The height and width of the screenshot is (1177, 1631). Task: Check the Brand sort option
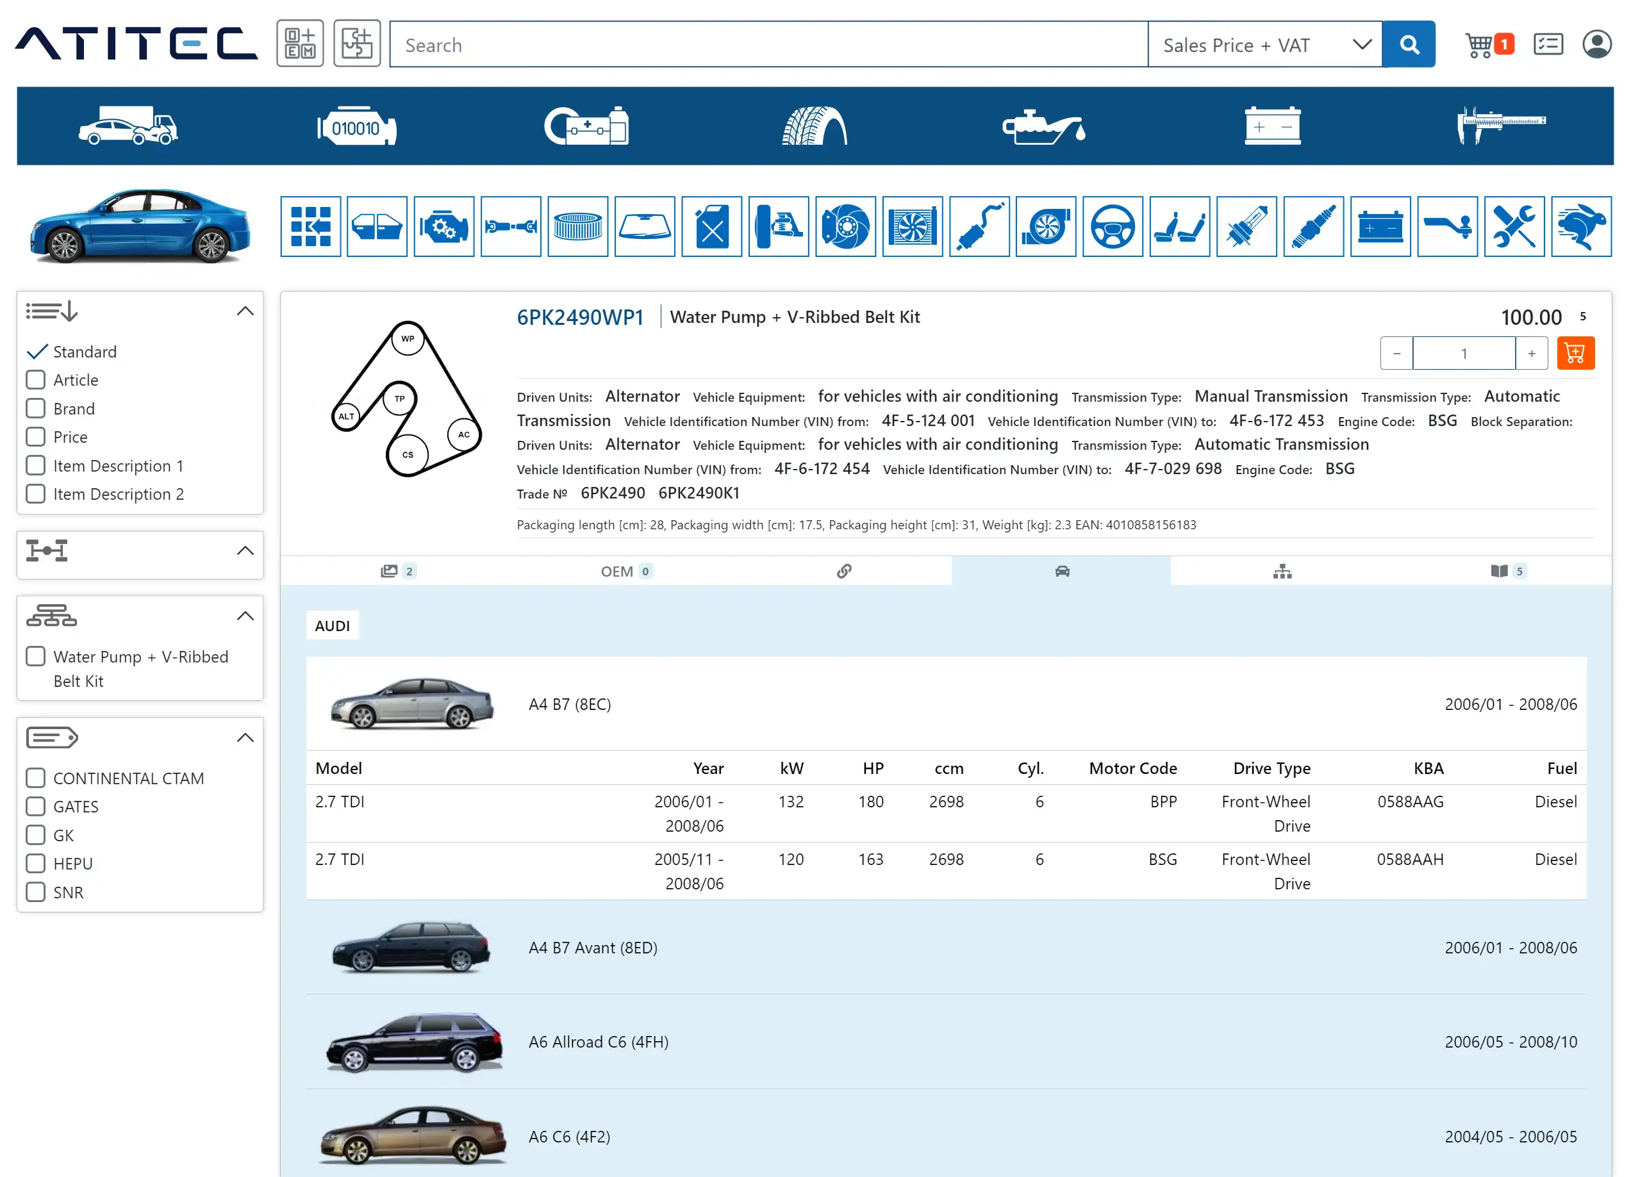point(36,408)
